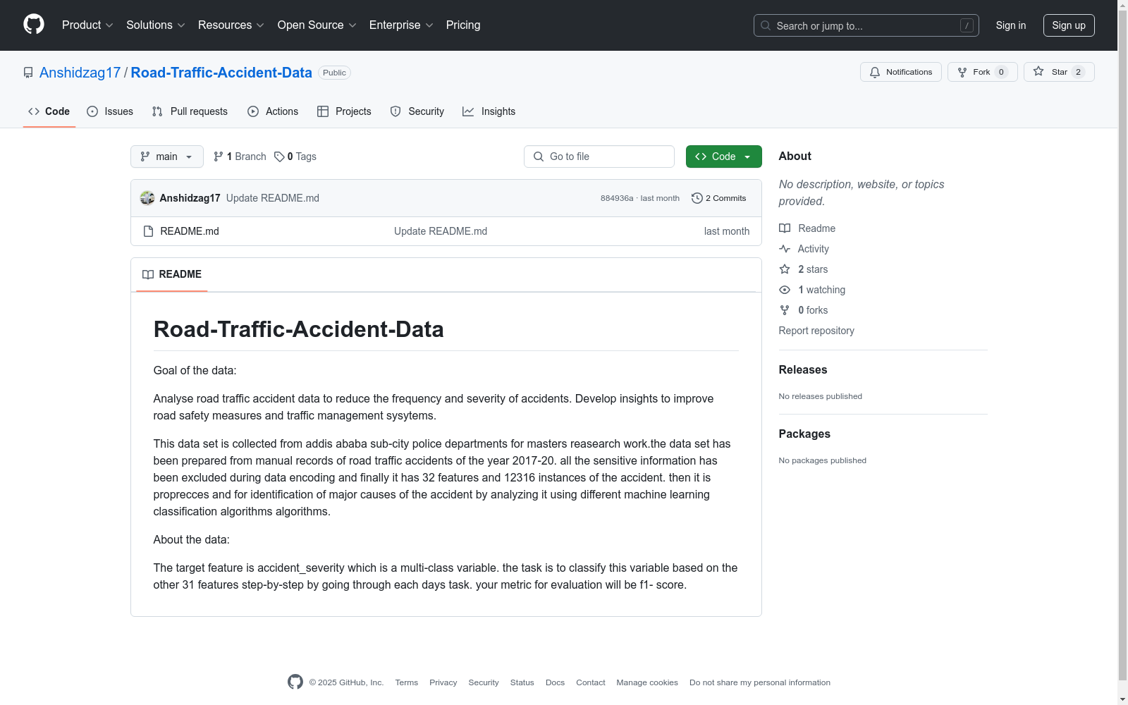Open the footer Terms link
The width and height of the screenshot is (1128, 705).
point(407,682)
